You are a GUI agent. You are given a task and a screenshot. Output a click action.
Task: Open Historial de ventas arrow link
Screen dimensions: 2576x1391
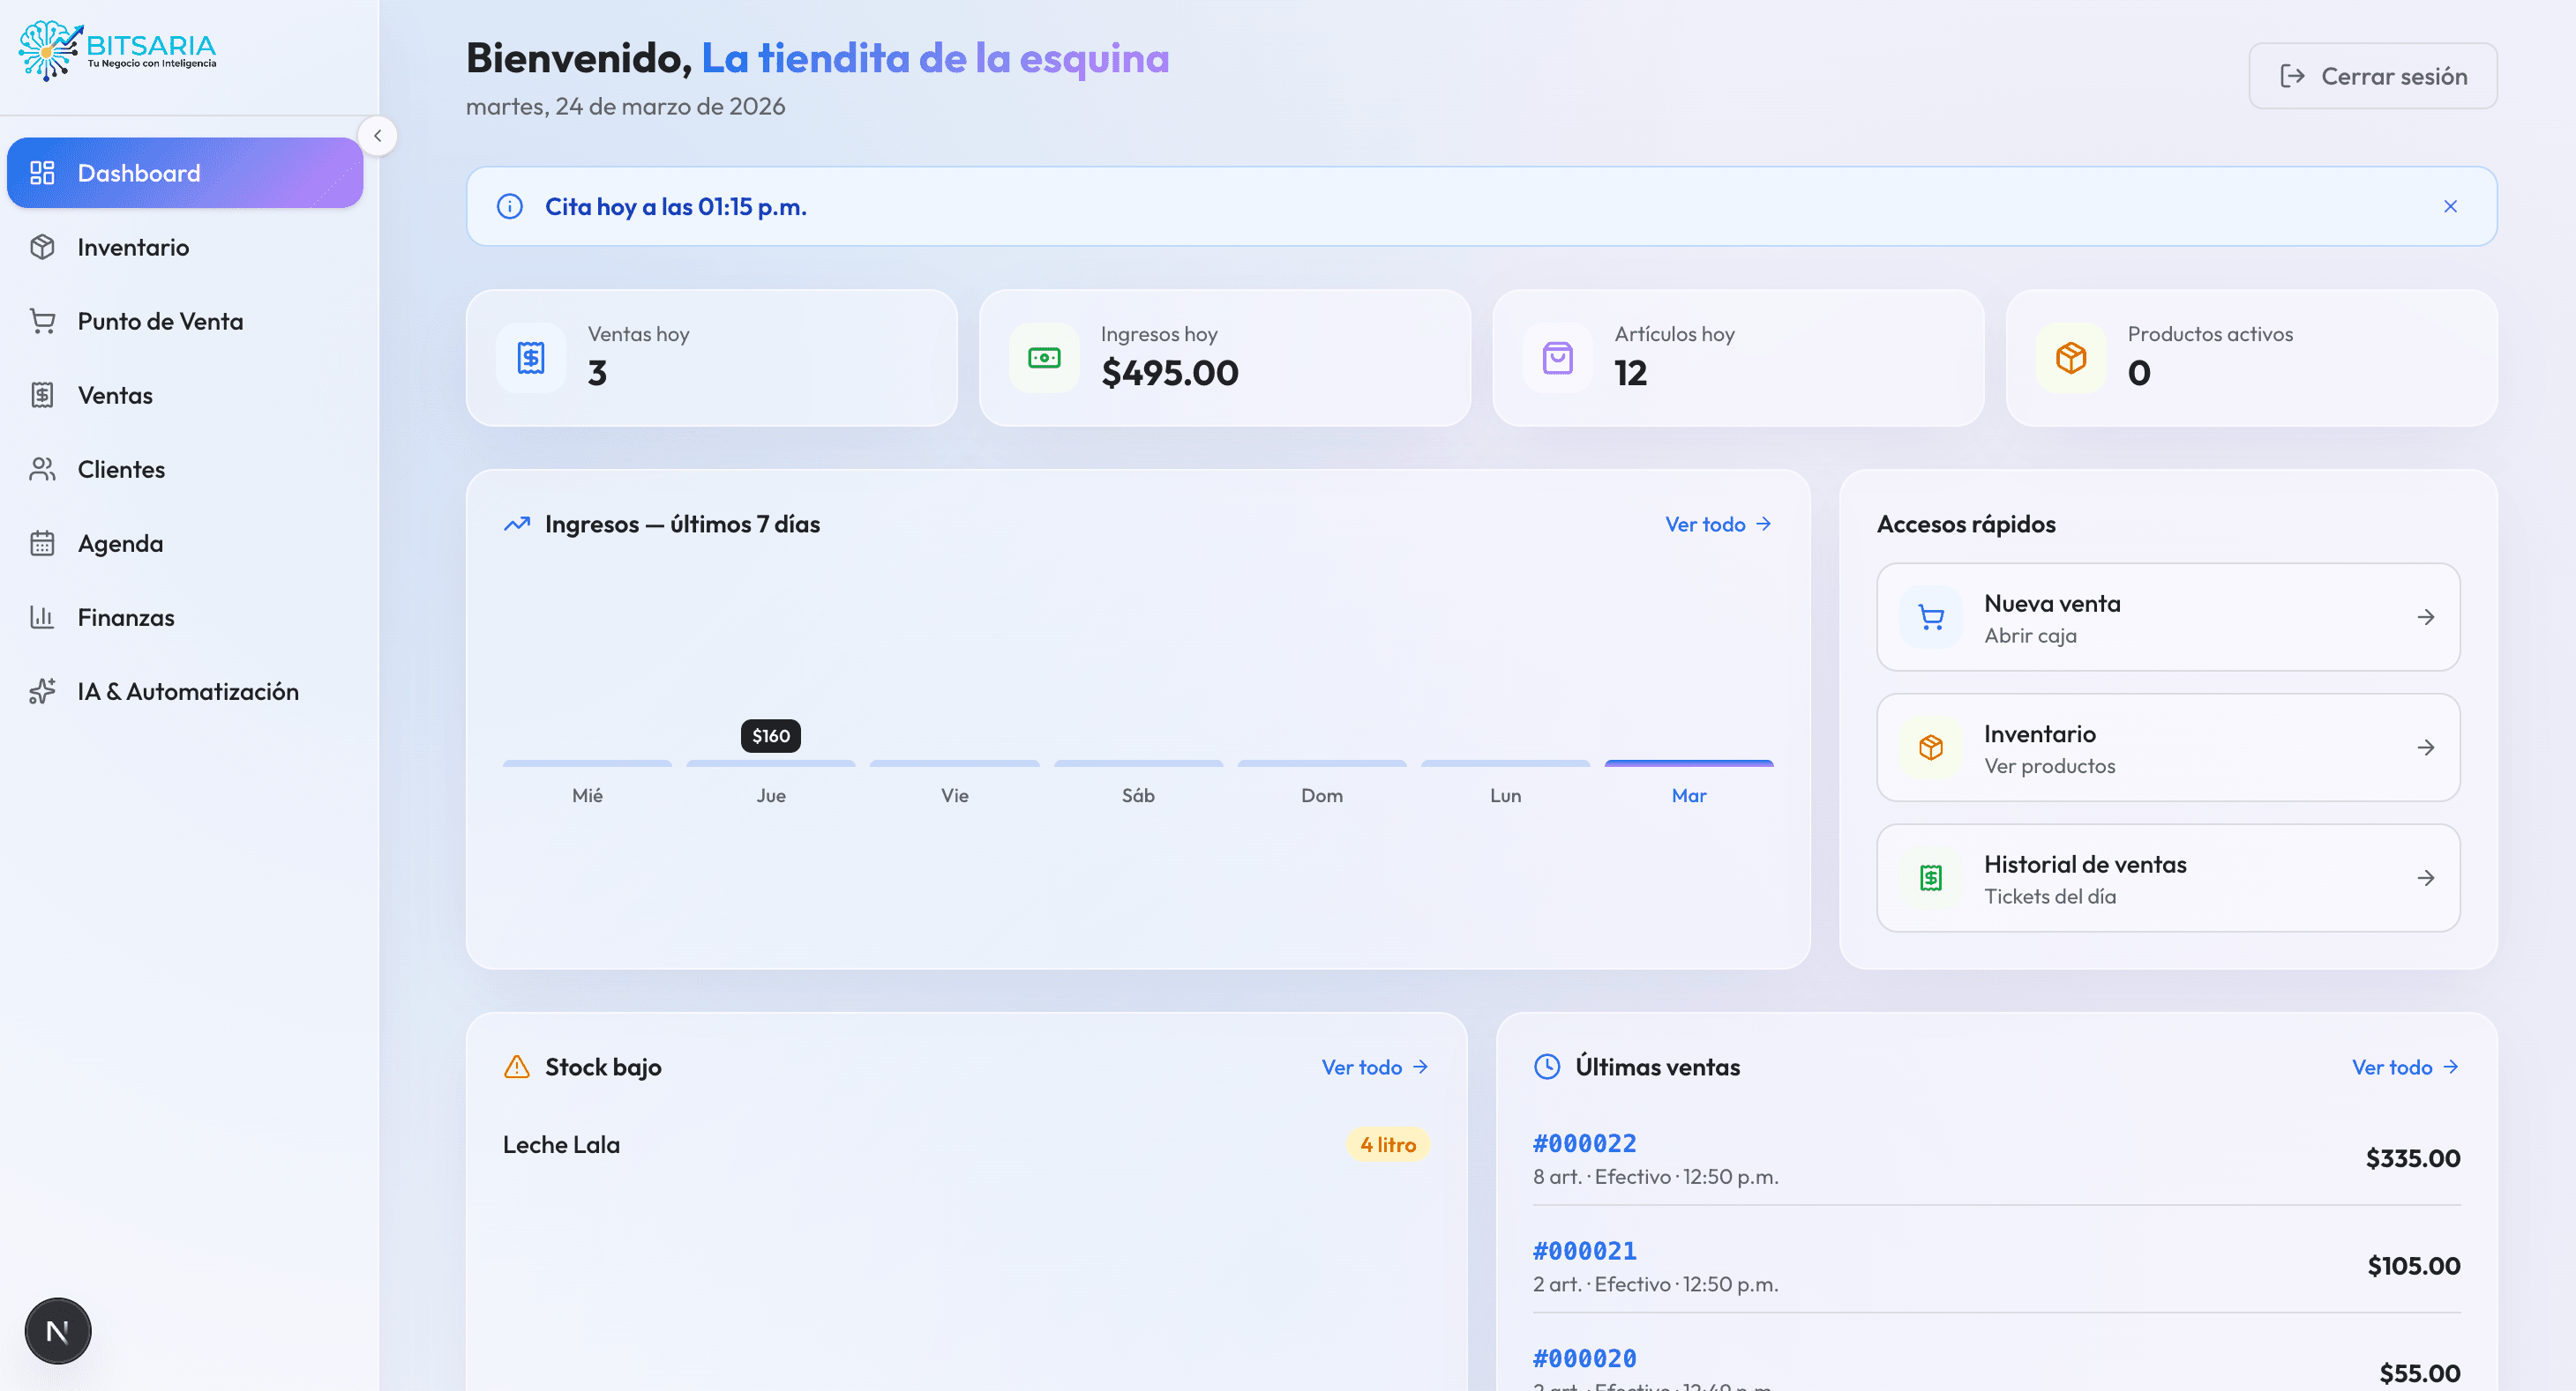[x=2427, y=877]
